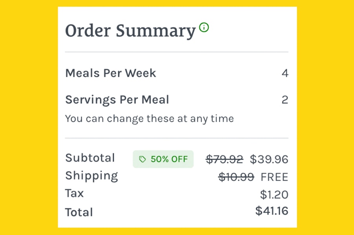The height and width of the screenshot is (235, 354).
Task: Click the "You can change these" note
Action: click(x=149, y=118)
